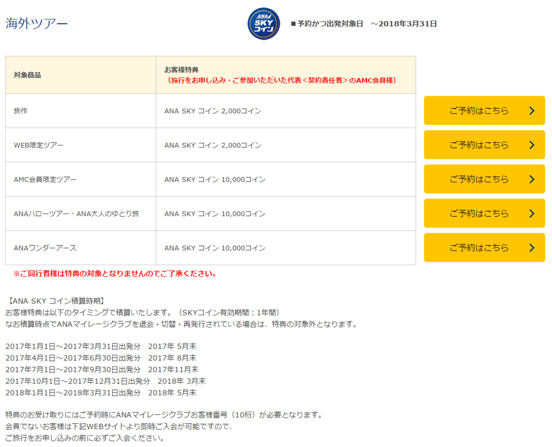Select the 旅作 product cell

[81, 111]
